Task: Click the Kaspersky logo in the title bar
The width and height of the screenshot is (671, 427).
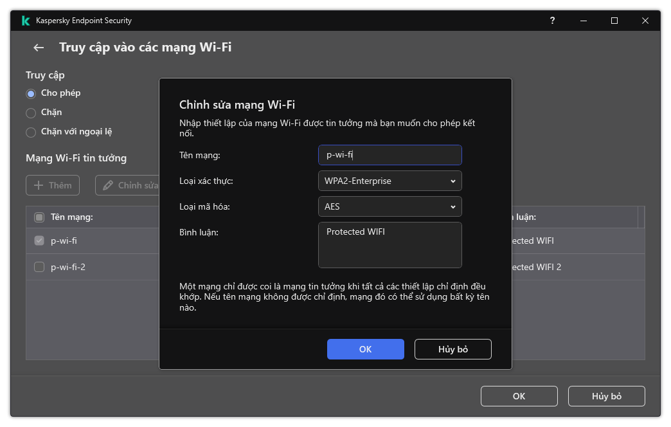Action: pyautogui.click(x=26, y=21)
